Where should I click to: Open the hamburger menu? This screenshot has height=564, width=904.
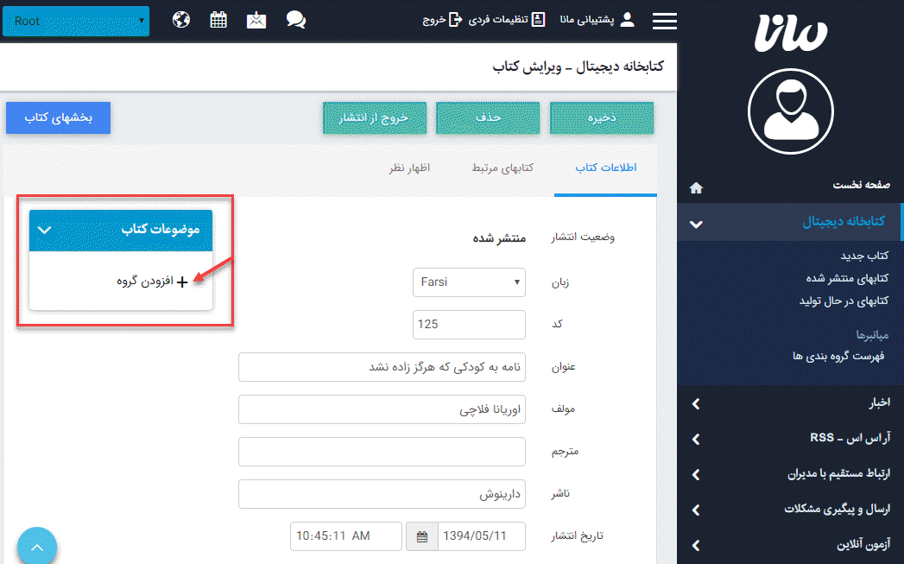click(x=664, y=21)
